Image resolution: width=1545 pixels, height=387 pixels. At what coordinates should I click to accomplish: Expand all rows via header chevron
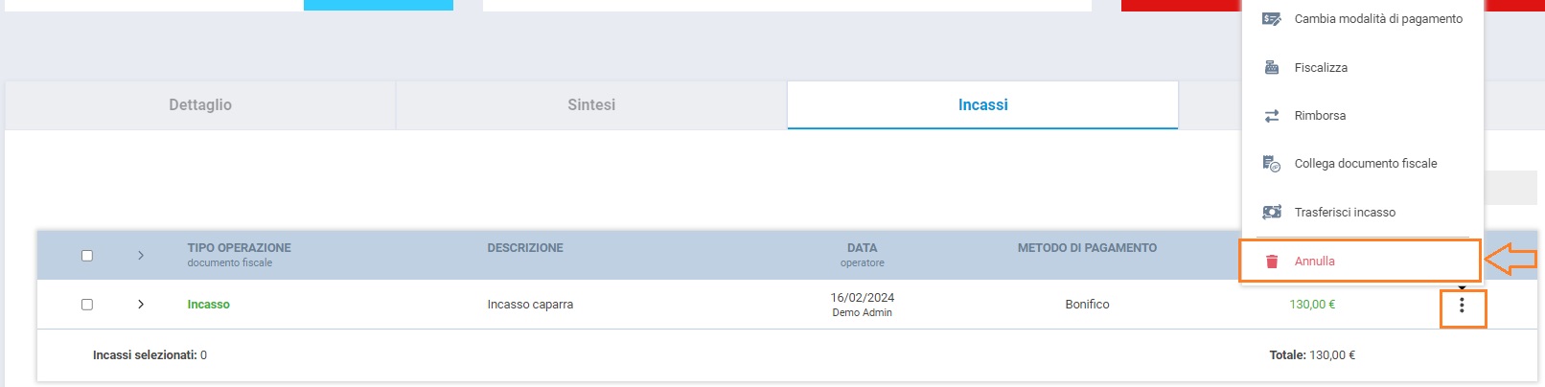(141, 256)
